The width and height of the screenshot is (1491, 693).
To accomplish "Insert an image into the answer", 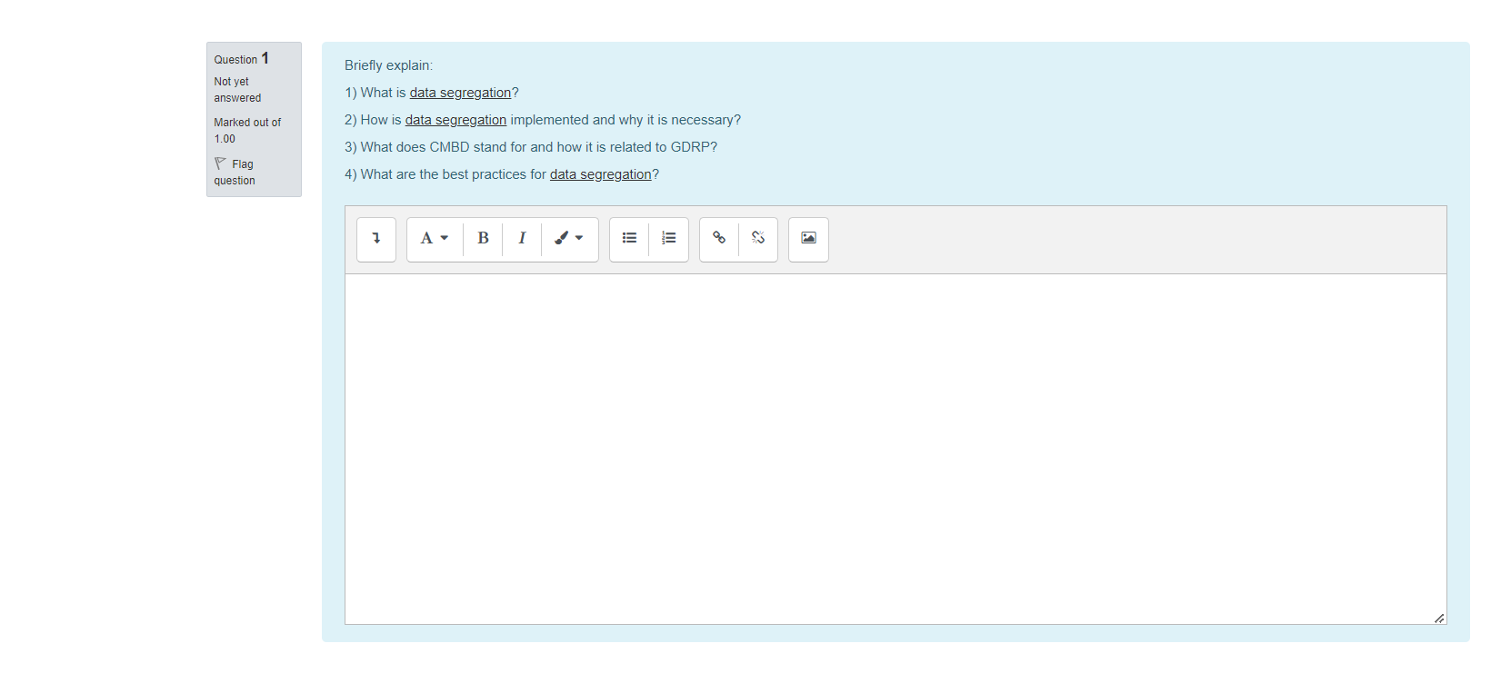I will [808, 239].
